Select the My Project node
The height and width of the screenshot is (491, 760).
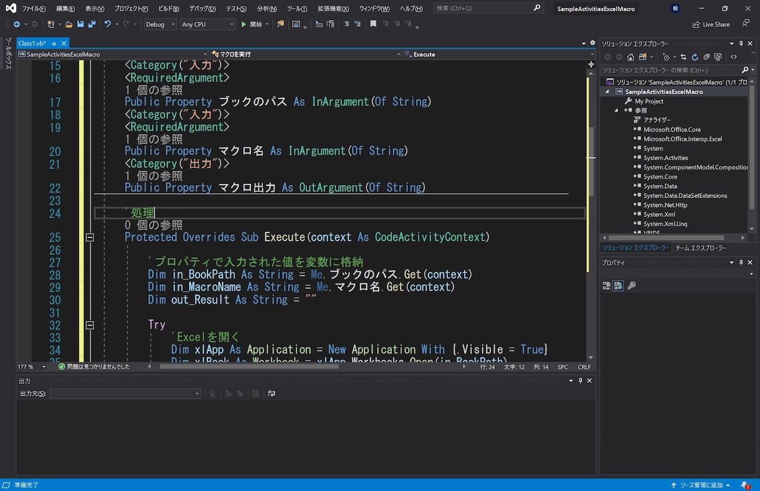coord(649,101)
